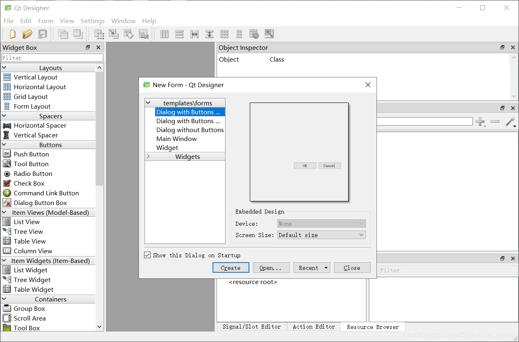Open the Screen Size dropdown
Viewport: 519px width, 342px height.
pos(322,235)
